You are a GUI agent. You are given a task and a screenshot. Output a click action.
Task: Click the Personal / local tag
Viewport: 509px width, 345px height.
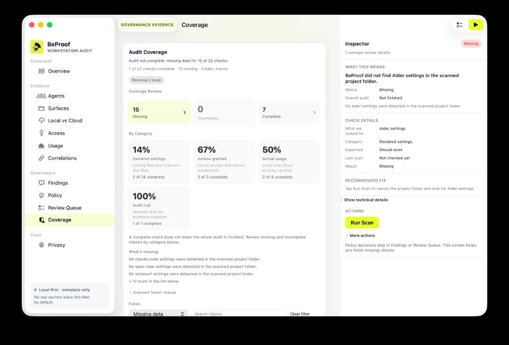(146, 80)
